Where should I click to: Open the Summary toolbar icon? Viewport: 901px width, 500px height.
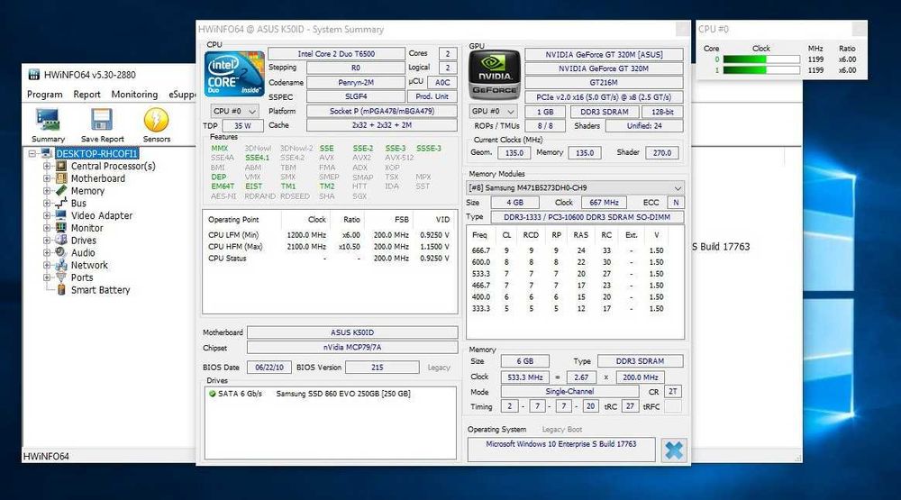48,120
